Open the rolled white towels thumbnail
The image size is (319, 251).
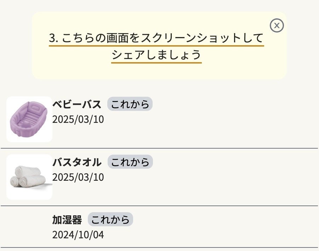(29, 177)
